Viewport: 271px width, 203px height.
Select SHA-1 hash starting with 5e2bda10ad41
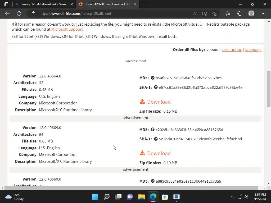click(x=200, y=139)
